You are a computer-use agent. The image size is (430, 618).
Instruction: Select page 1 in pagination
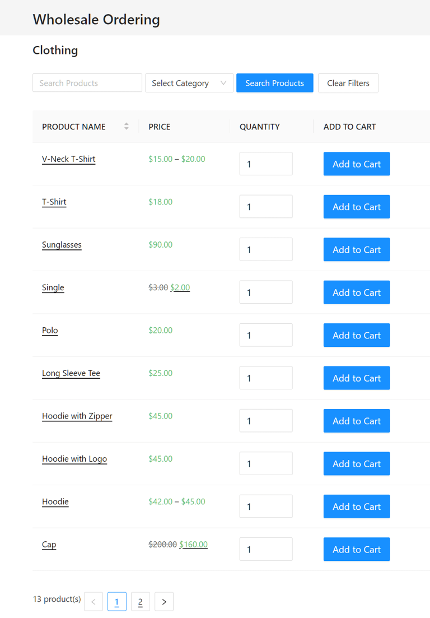coord(117,602)
